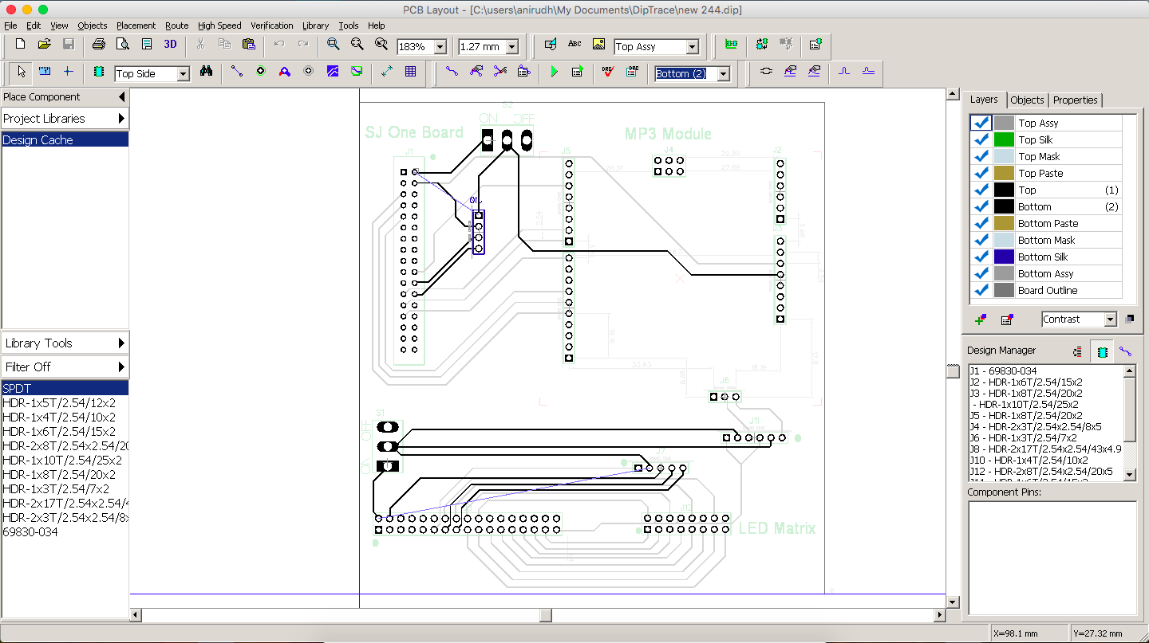Select the place dimension tool

387,72
